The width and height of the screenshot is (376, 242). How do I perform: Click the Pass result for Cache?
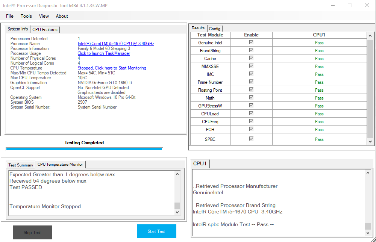[319, 59]
